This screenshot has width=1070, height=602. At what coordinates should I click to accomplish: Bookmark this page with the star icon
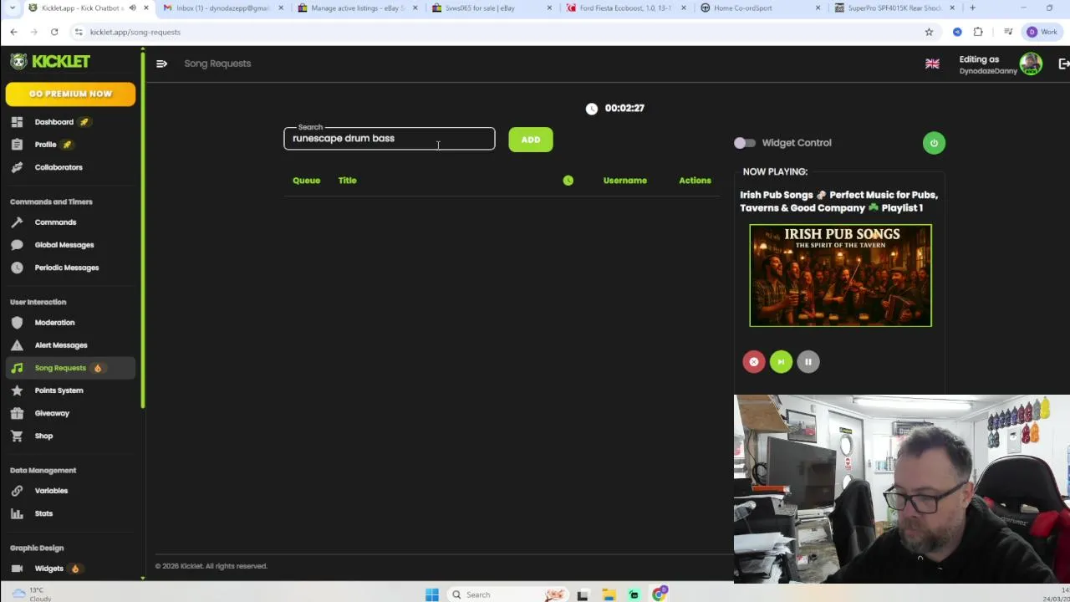tap(929, 32)
